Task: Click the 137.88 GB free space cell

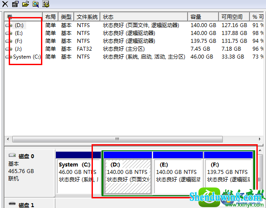Action: coord(234,33)
